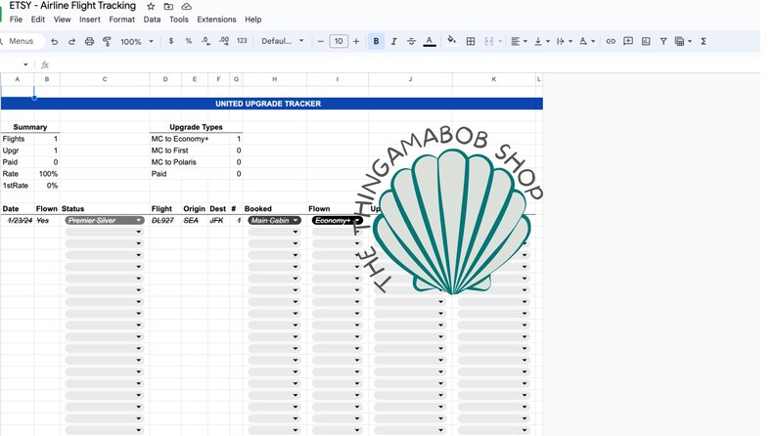777x436 pixels.
Task: Click the MC to Polaris cell
Action: [174, 162]
